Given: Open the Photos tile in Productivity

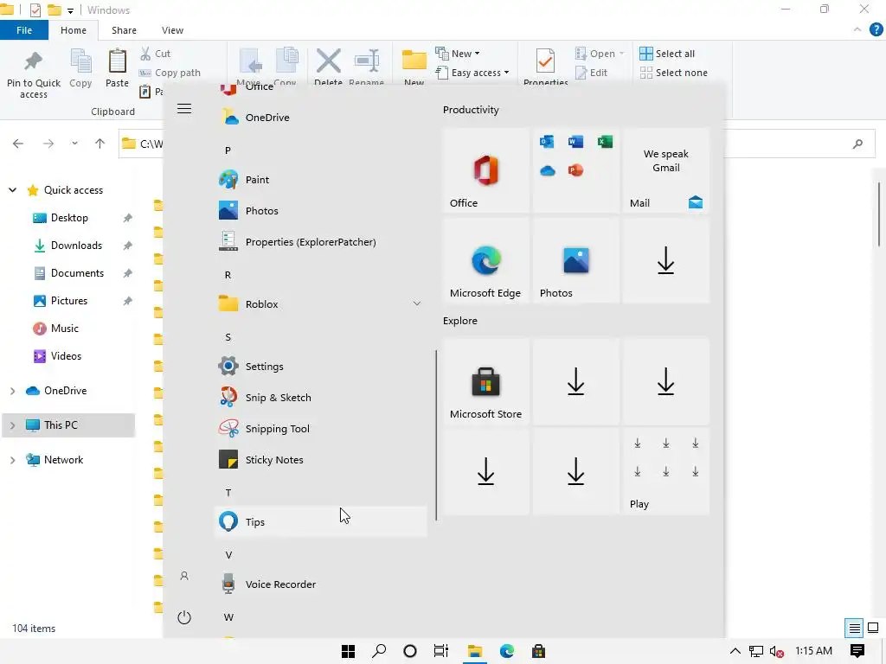Looking at the screenshot, I should pyautogui.click(x=575, y=261).
